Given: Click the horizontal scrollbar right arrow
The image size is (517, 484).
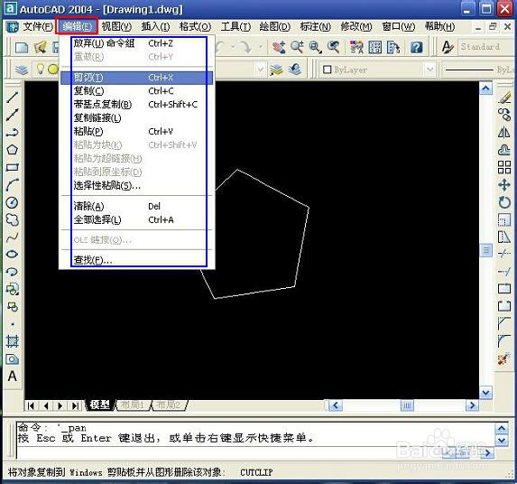Looking at the screenshot, I should (x=472, y=405).
